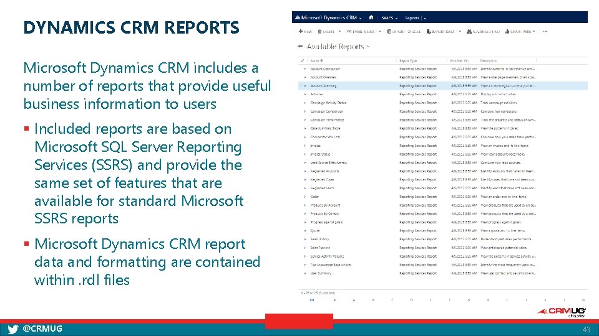The height and width of the screenshot is (336, 599).
Task: Open the Available Reports view selector arrow
Action: (x=368, y=47)
